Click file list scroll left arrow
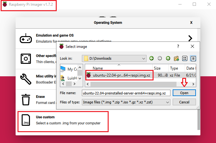Viewport: 216px width, 143px height. (88, 84)
